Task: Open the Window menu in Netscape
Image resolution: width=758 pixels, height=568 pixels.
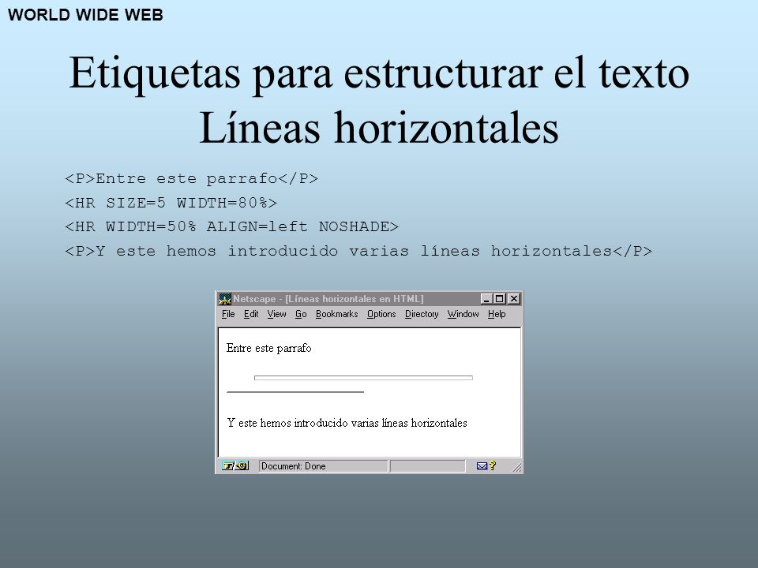Action: click(x=463, y=315)
